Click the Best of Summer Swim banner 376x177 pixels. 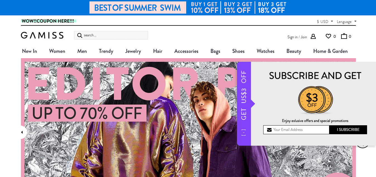coord(188,8)
